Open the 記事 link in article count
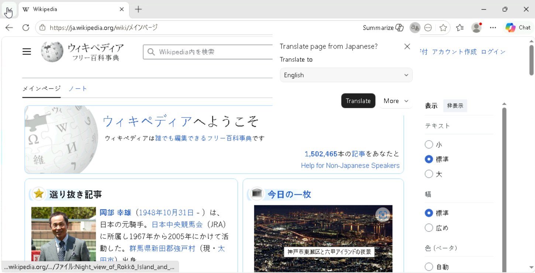 click(x=358, y=154)
